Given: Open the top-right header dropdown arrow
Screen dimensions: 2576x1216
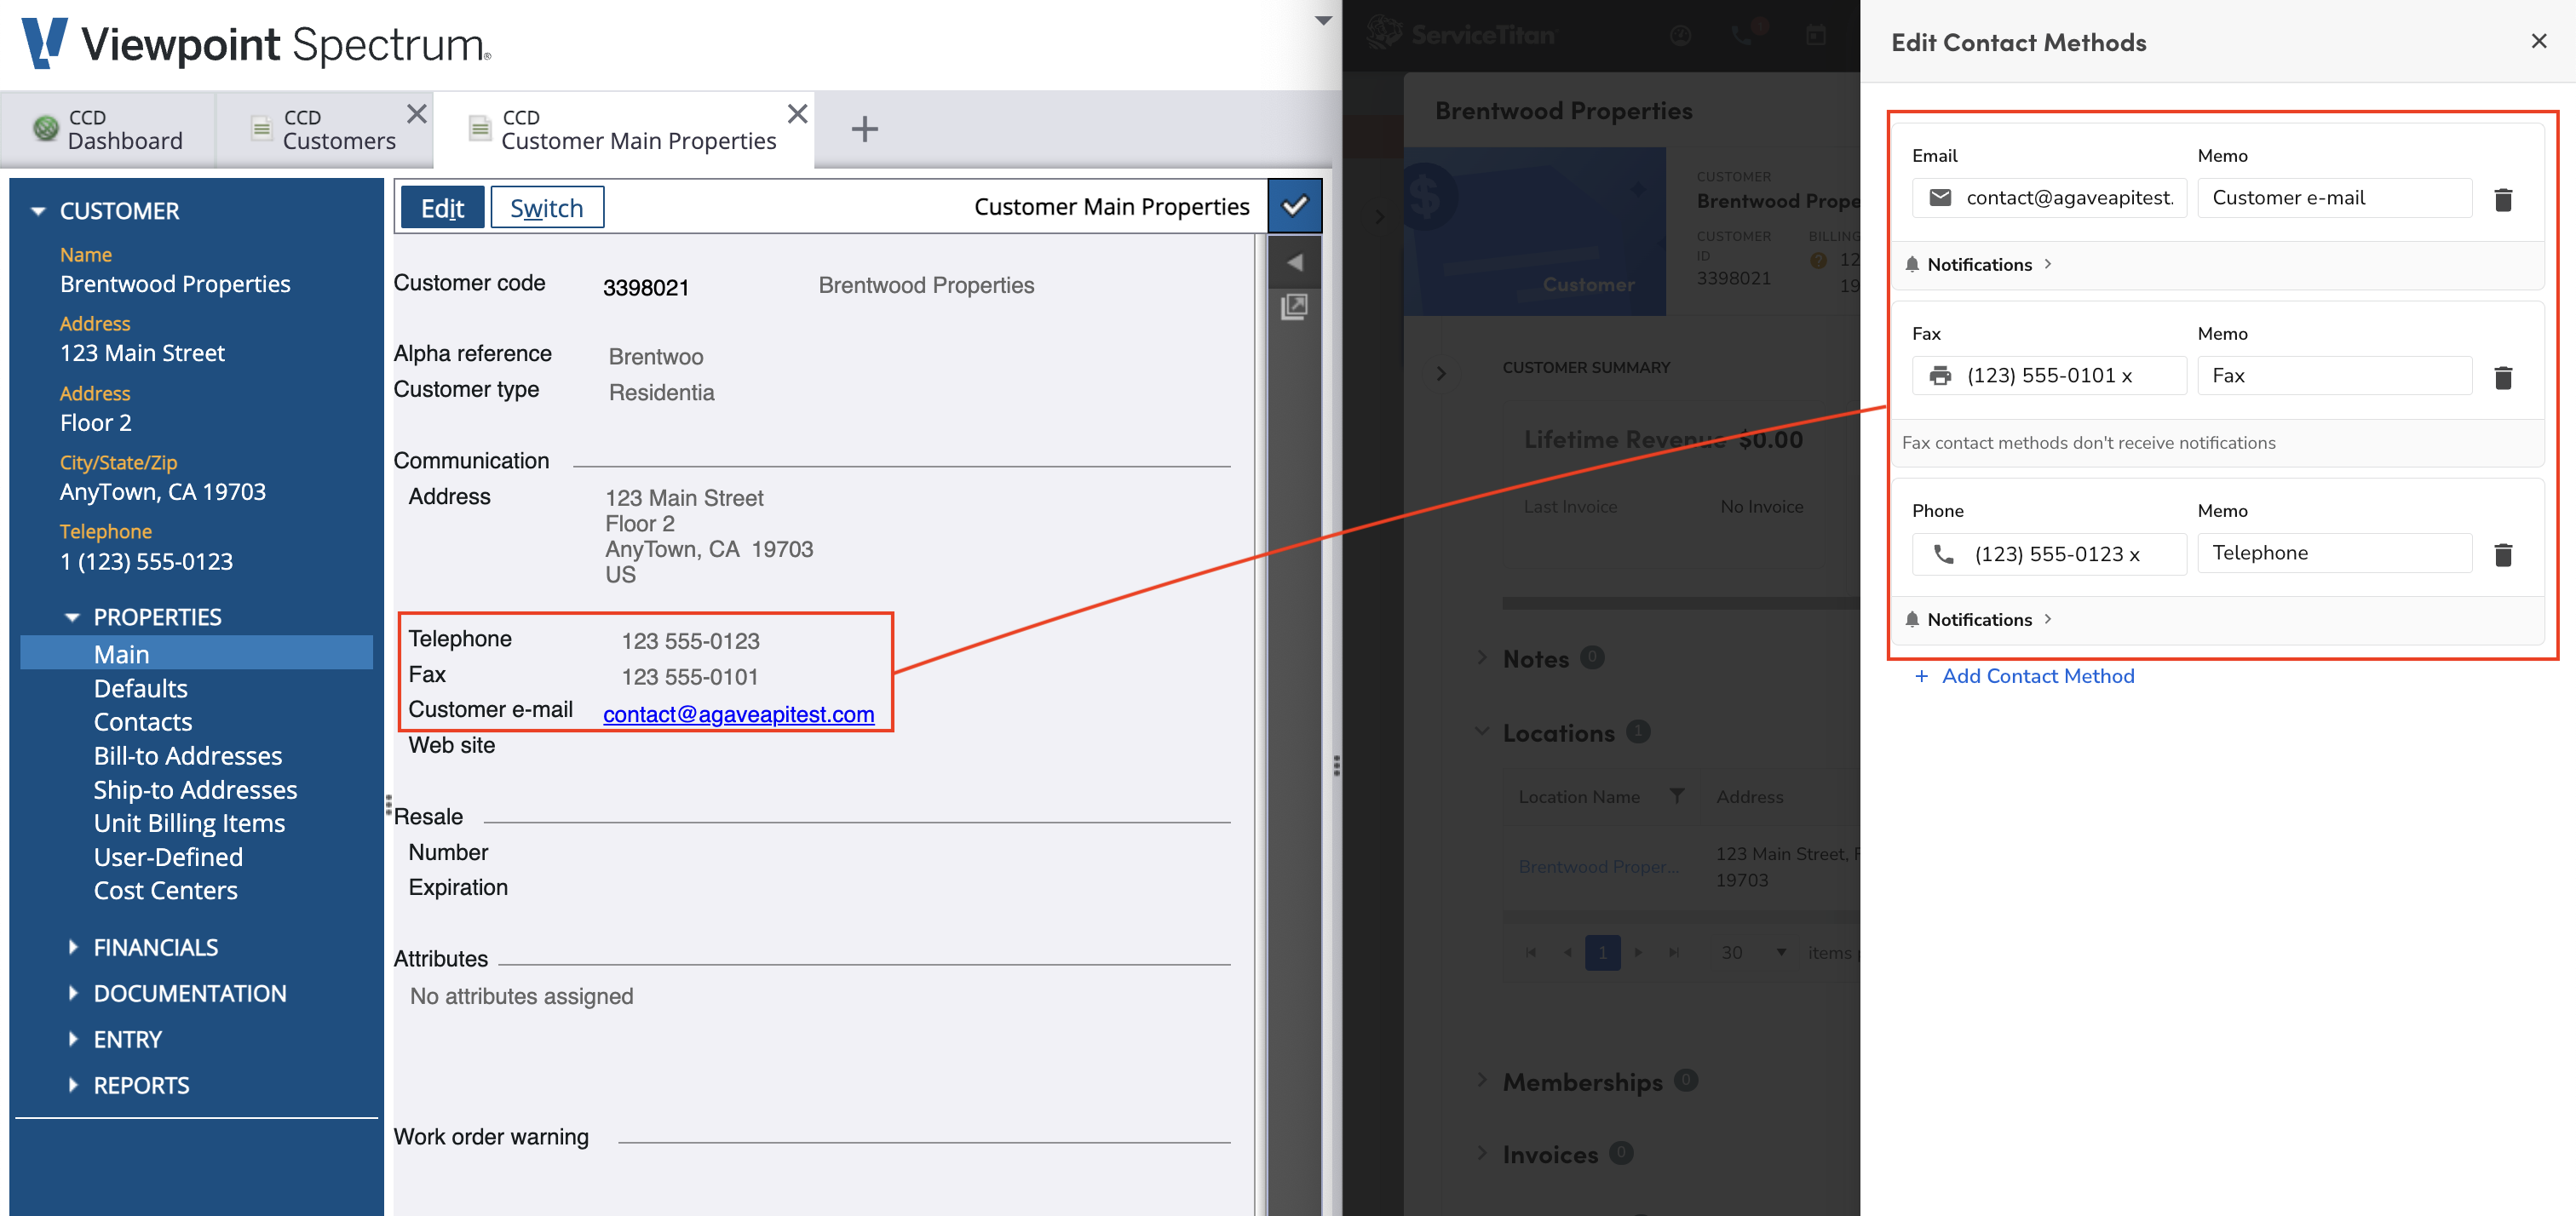Looking at the screenshot, I should coord(1322,20).
